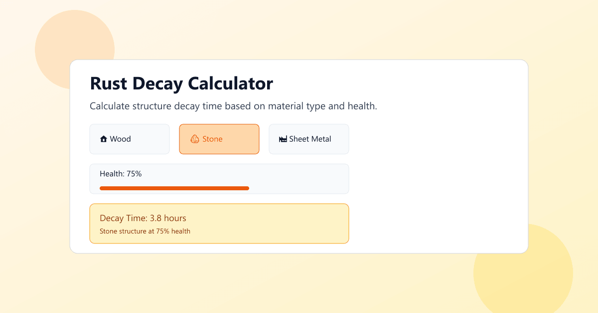Click the orange health progress bar
Viewport: 598px width, 313px height.
[174, 188]
